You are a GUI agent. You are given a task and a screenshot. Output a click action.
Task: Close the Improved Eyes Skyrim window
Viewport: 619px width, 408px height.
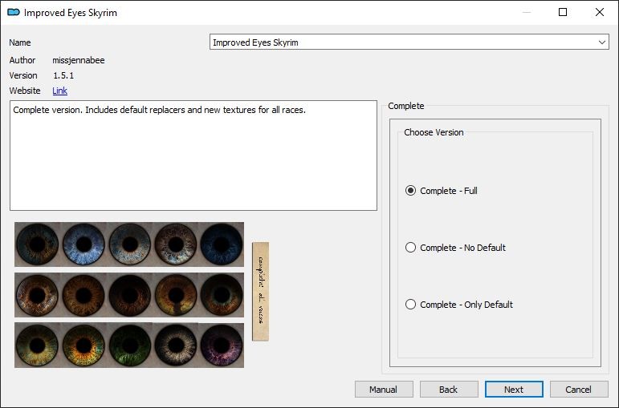pos(600,12)
